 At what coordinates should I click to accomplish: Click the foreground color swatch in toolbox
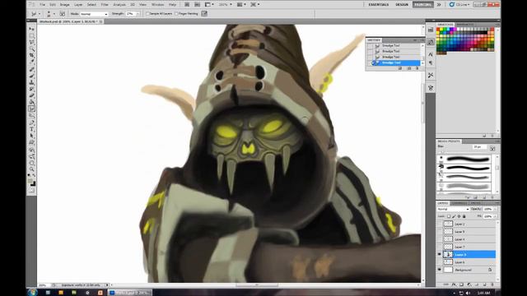tap(30, 182)
